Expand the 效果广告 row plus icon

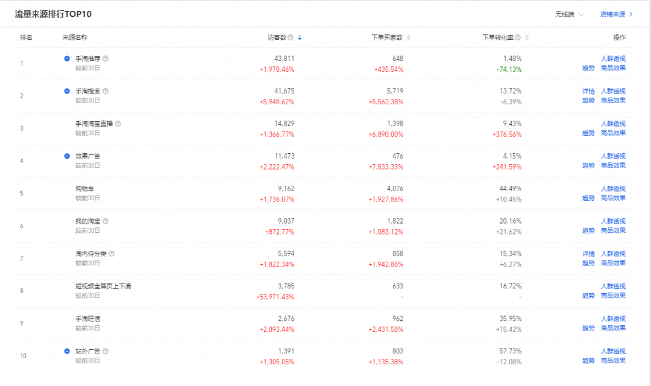[67, 156]
